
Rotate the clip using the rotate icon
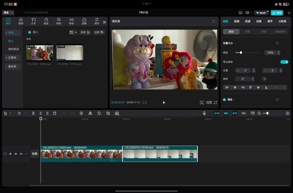(x=99, y=113)
